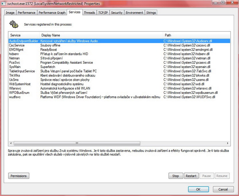
Task: Click the horizontal scrollbar thumb
Action: [77, 143]
